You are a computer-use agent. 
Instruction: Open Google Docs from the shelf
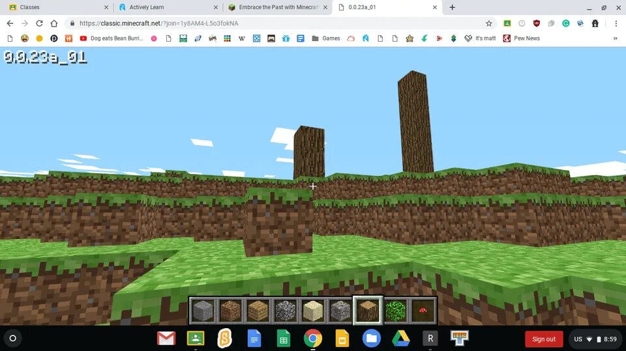[x=254, y=339]
